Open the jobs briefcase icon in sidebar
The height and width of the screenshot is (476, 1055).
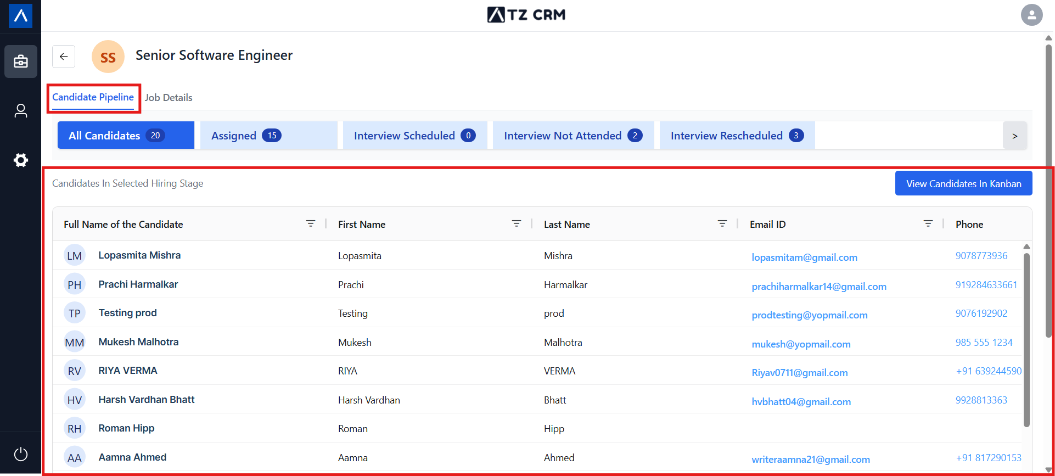21,61
